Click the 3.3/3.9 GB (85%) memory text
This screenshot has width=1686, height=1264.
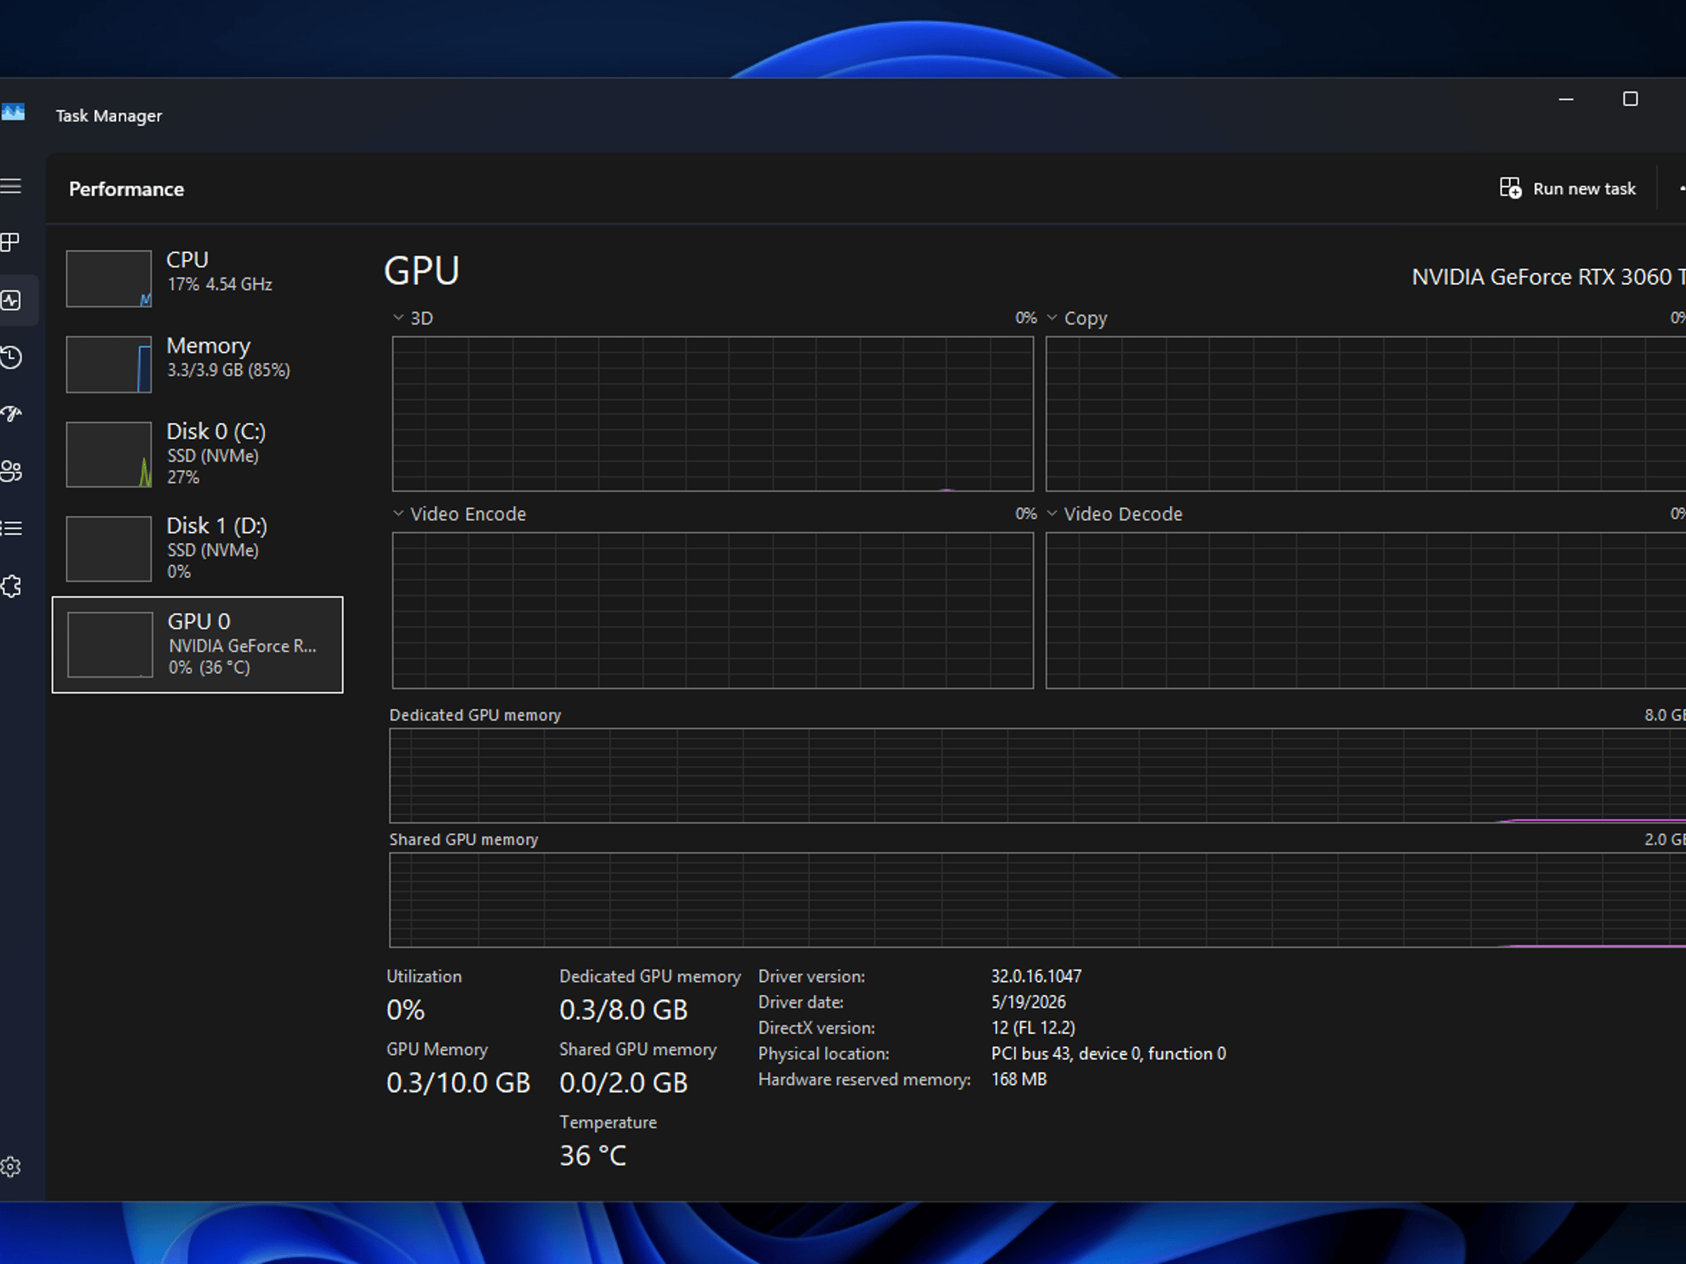(229, 370)
